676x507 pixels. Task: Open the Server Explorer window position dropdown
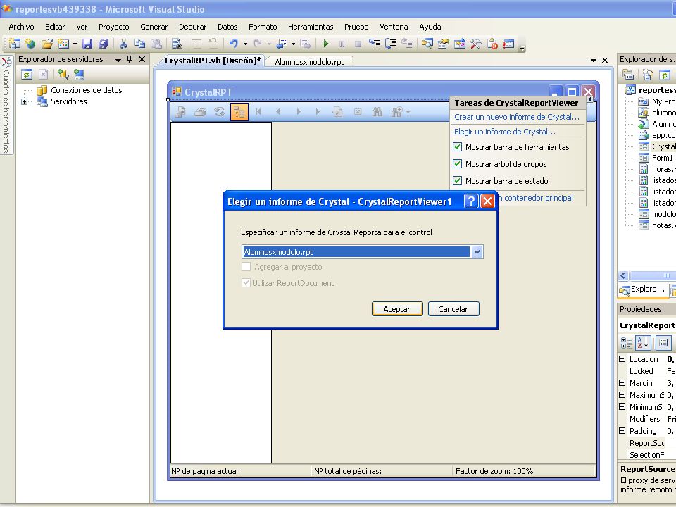tap(118, 60)
